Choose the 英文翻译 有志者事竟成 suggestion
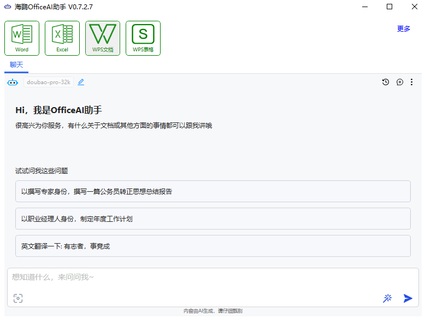425x318 pixels. click(212, 246)
